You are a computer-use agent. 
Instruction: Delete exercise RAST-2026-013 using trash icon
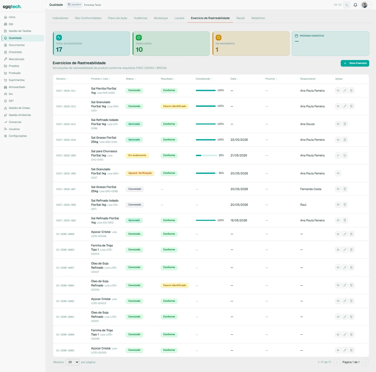[351, 106]
